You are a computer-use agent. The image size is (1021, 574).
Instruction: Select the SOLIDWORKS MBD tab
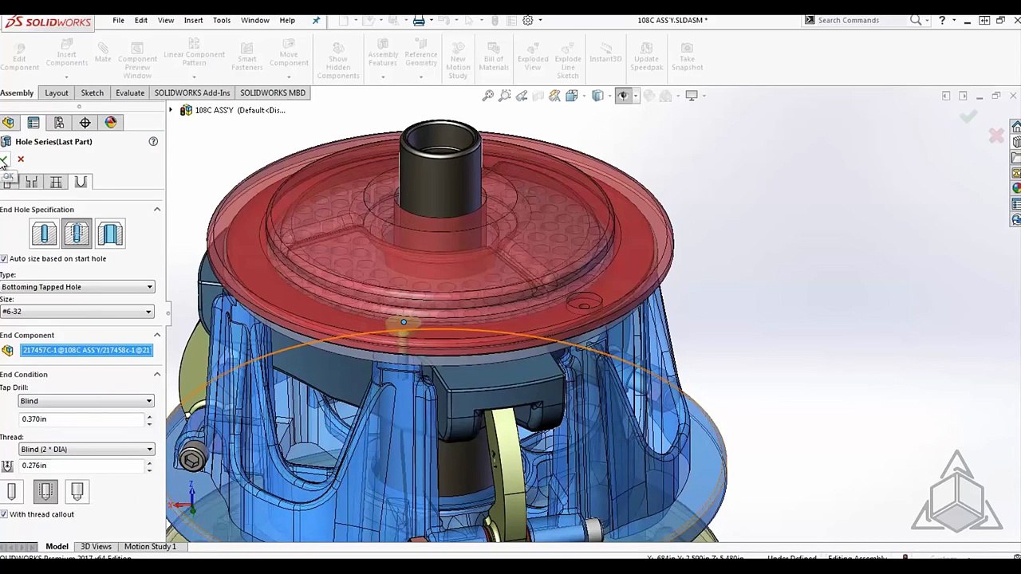click(273, 93)
